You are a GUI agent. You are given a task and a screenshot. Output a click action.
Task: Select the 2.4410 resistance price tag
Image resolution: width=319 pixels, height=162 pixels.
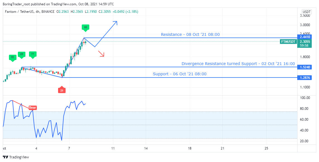pyautogui.click(x=304, y=37)
